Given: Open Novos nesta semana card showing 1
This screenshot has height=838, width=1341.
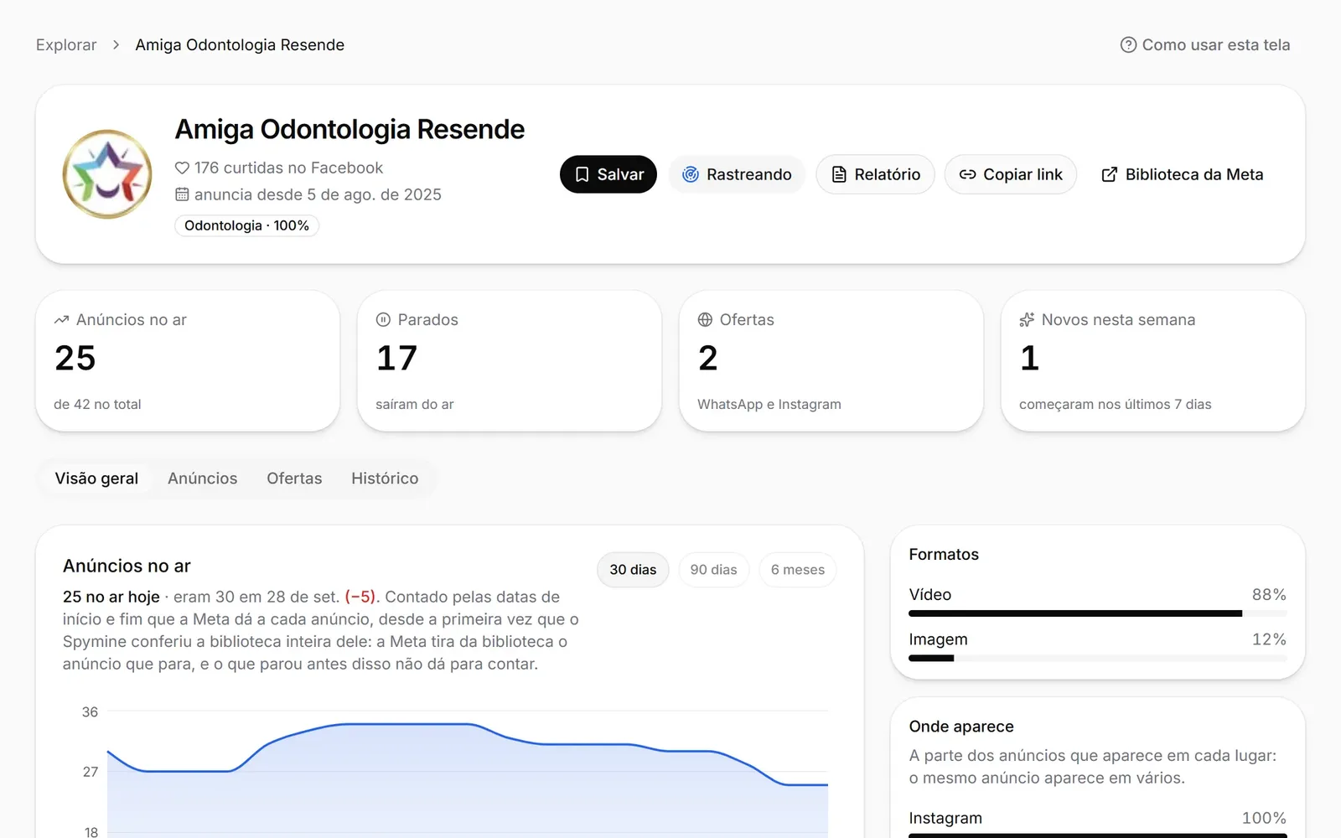Looking at the screenshot, I should 1153,361.
